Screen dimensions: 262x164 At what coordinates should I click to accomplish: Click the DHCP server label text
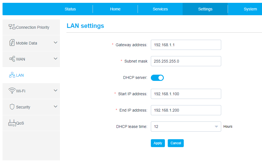[135, 78]
